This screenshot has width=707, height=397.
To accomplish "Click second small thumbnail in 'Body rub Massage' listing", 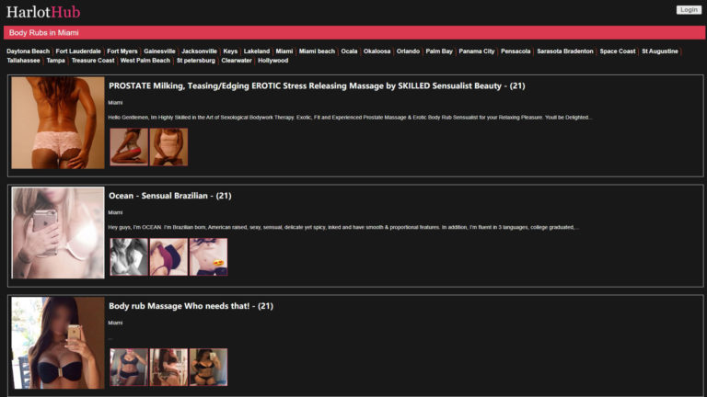I will click(168, 368).
